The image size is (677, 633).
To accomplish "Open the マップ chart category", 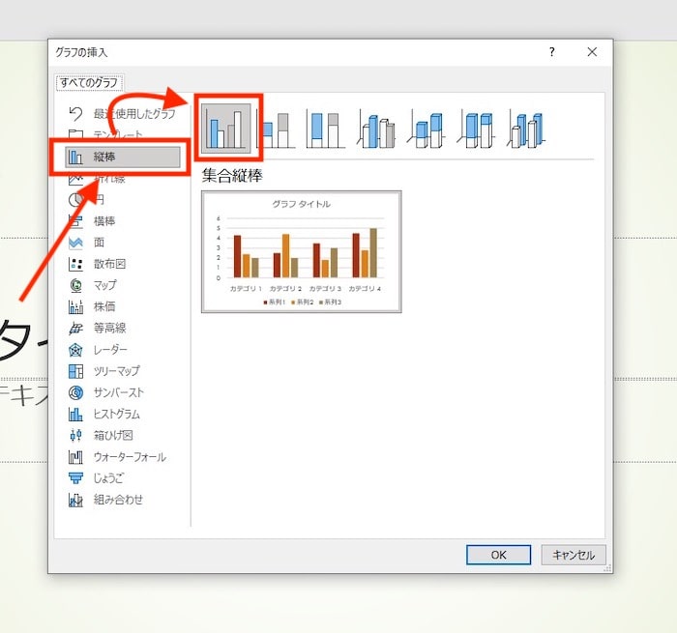I will pos(104,285).
